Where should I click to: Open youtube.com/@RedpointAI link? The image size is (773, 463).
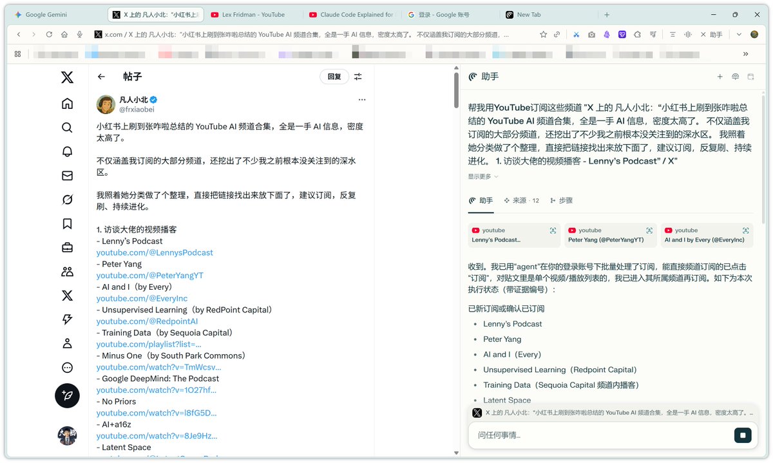(148, 321)
